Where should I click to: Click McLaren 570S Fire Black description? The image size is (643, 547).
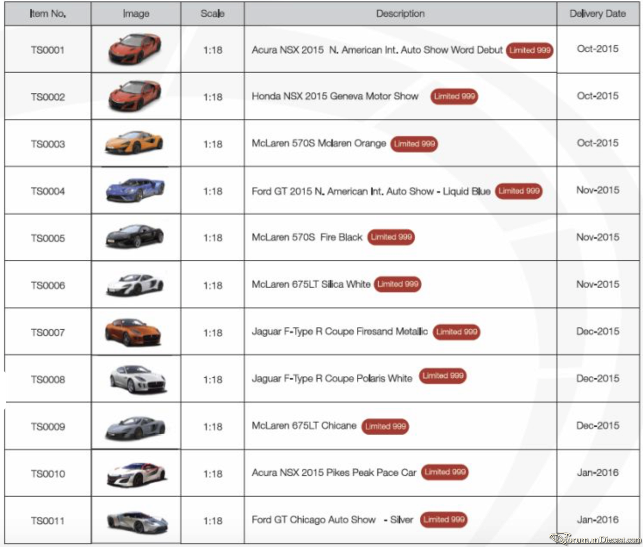(x=307, y=237)
